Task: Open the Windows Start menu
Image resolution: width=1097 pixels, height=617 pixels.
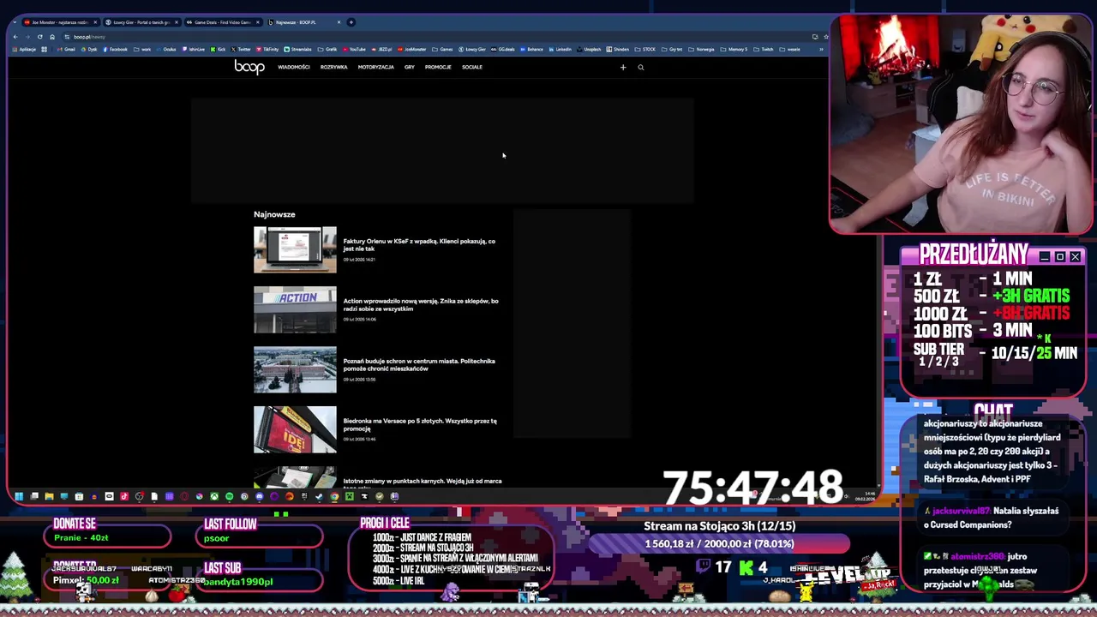Action: pos(19,496)
